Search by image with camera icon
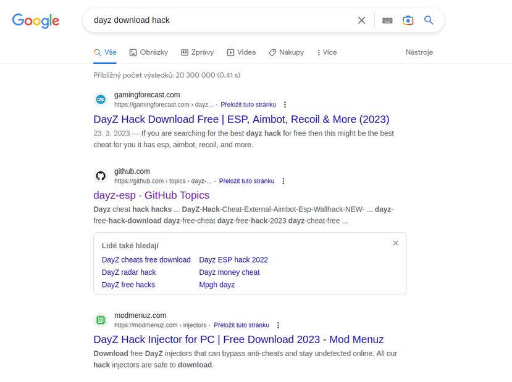The height and width of the screenshot is (382, 512). pyautogui.click(x=408, y=20)
